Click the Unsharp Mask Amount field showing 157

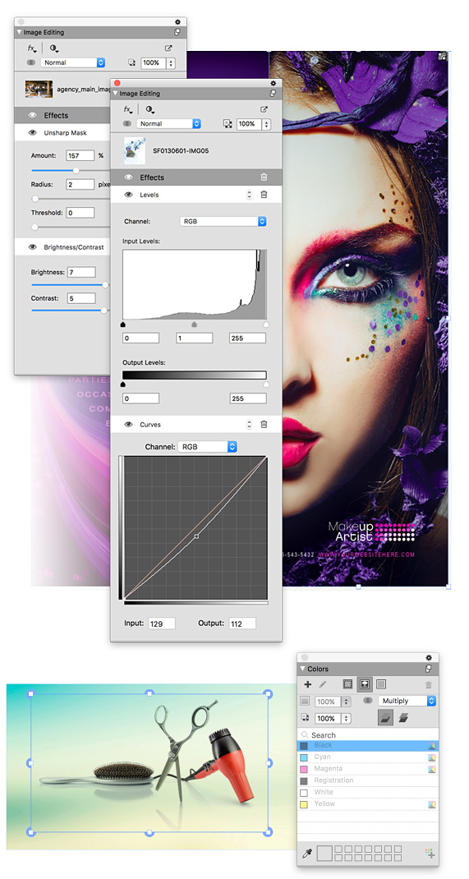click(x=80, y=155)
